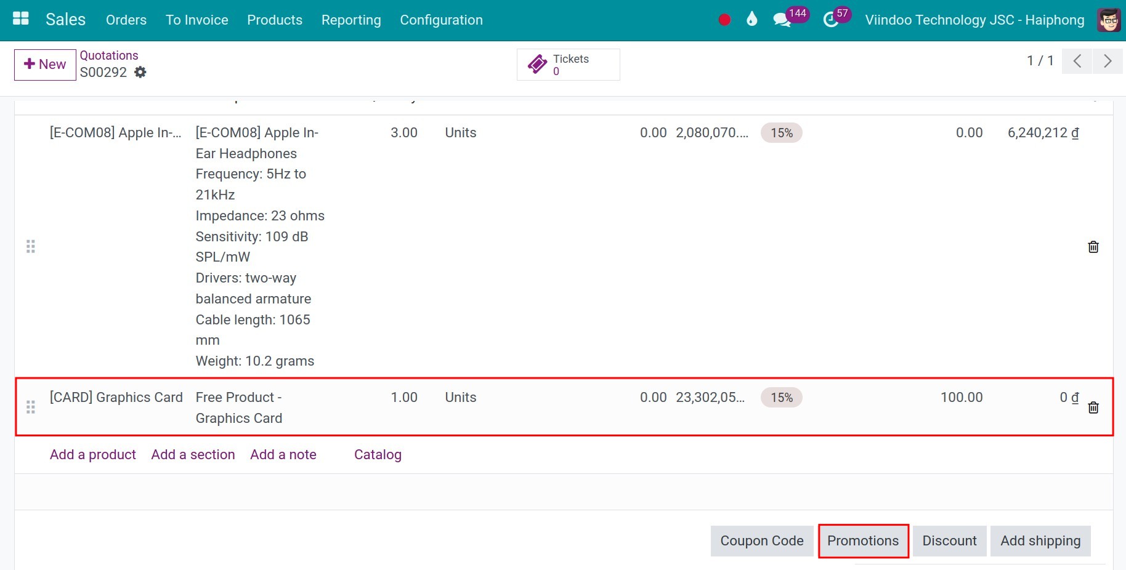The width and height of the screenshot is (1126, 570).
Task: Click the Free Product - Graphics Card description
Action: pyautogui.click(x=239, y=408)
